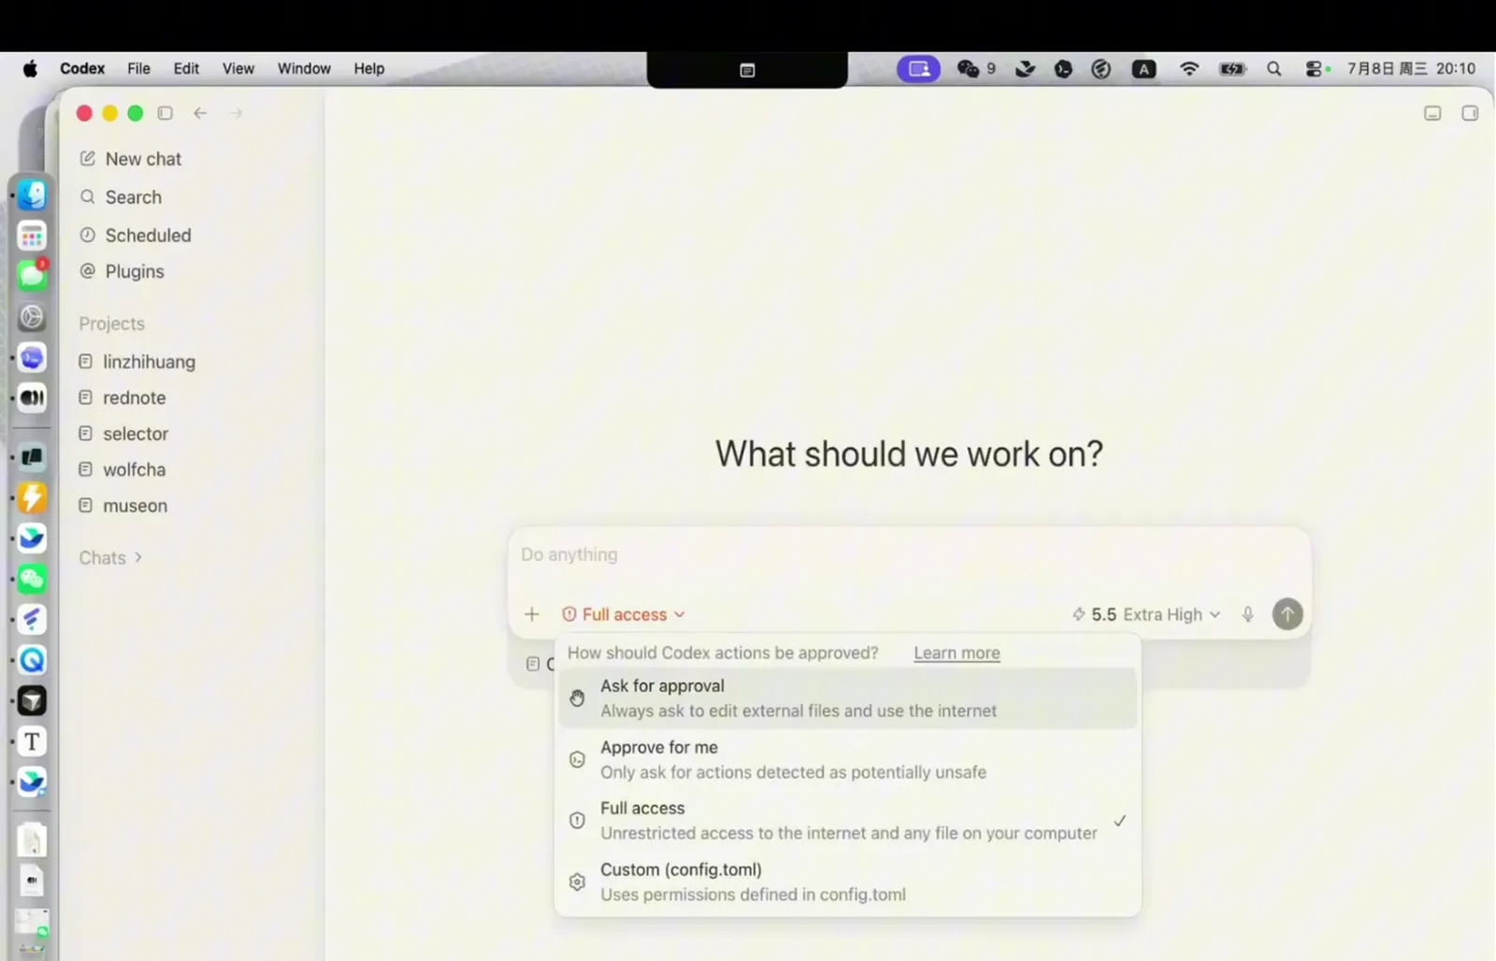Open the Scheduled section

(x=136, y=236)
